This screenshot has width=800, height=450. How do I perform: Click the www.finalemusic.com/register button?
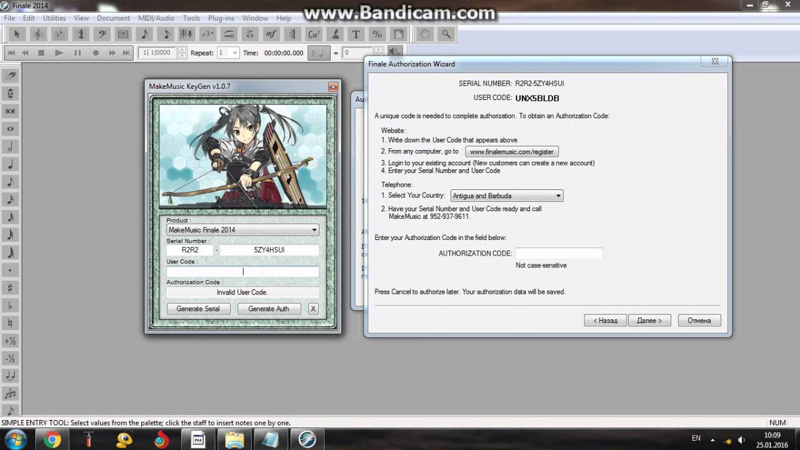click(x=512, y=152)
